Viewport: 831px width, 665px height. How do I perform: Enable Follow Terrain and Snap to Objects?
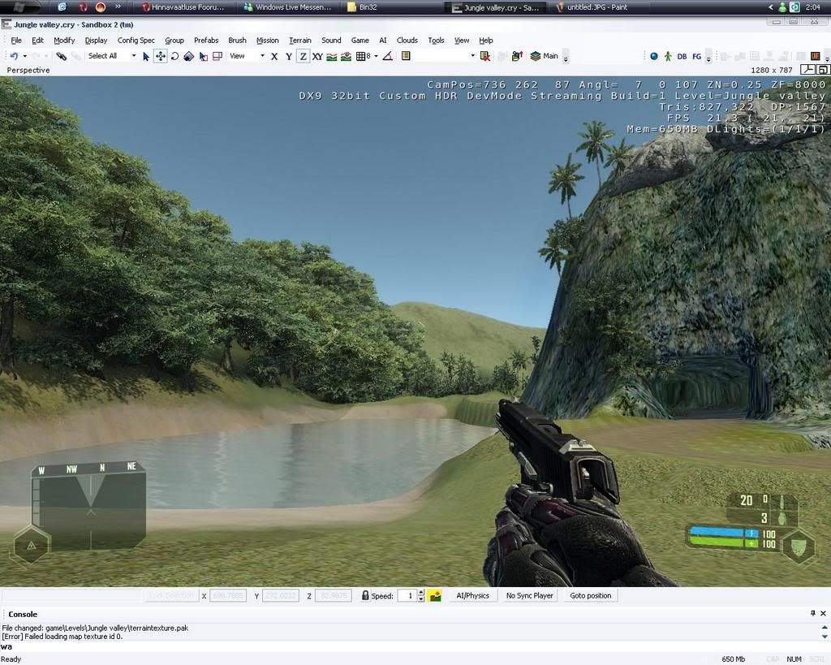346,56
